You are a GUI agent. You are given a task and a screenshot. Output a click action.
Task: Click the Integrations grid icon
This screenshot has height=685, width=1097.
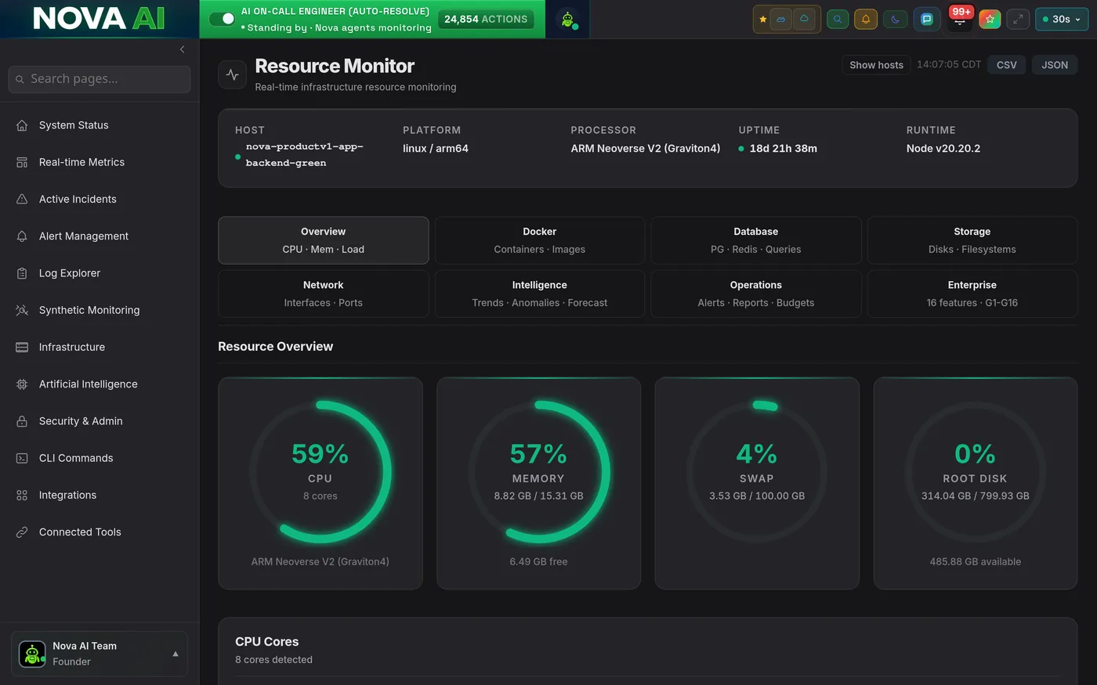tap(22, 495)
